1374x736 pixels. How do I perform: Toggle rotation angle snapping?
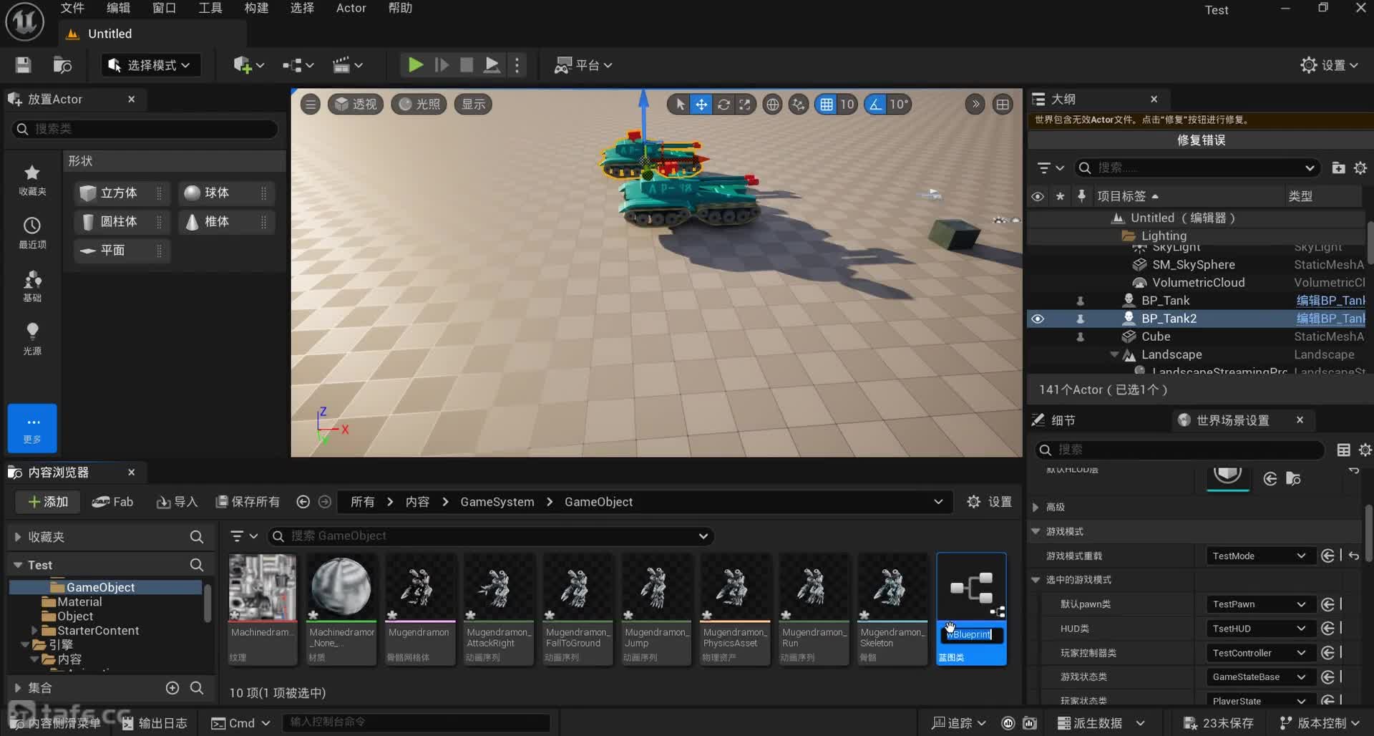click(875, 105)
